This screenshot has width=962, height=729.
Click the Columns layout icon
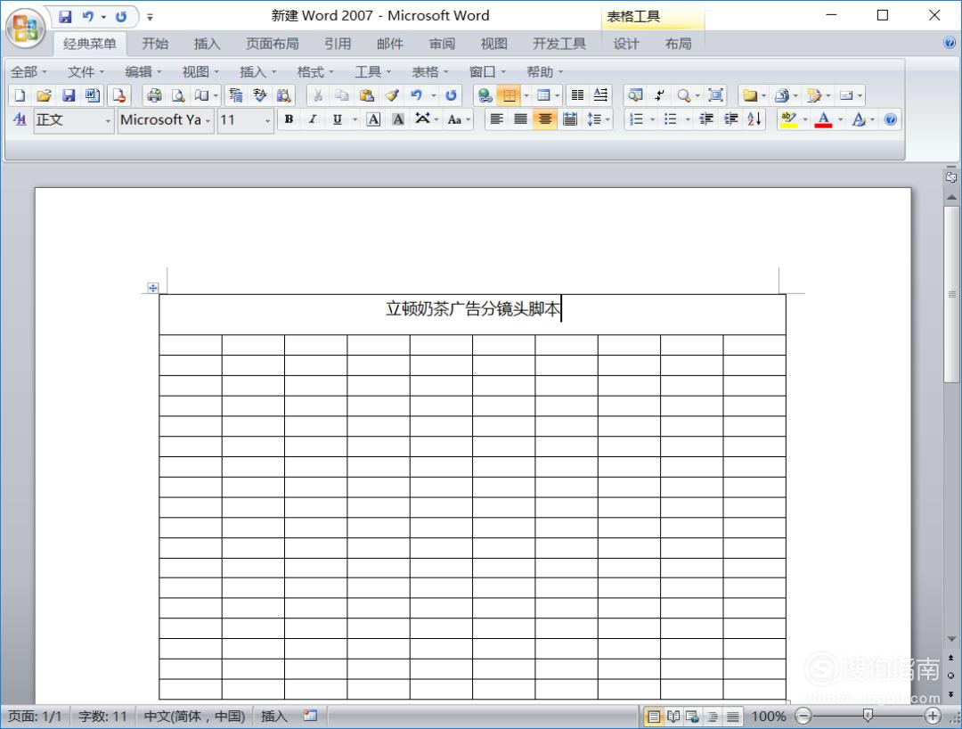click(x=577, y=95)
